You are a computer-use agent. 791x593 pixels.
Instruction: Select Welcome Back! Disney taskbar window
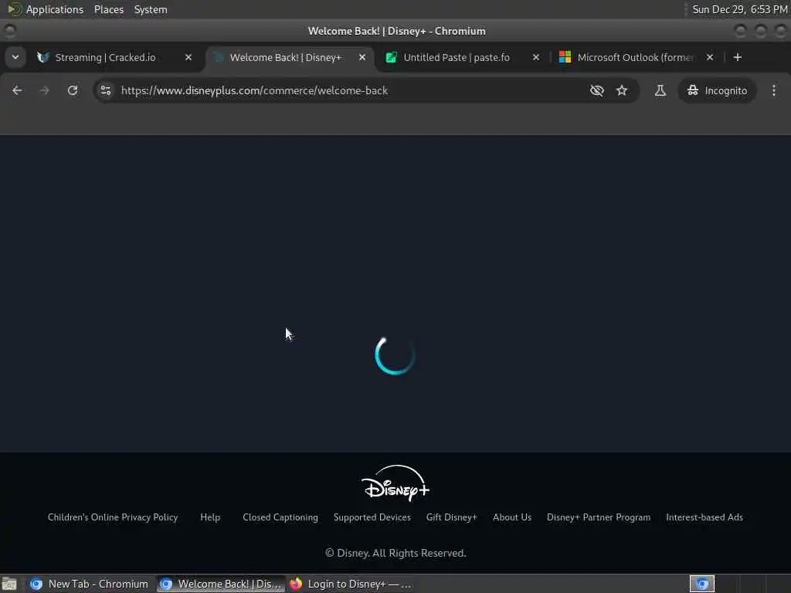click(x=220, y=584)
